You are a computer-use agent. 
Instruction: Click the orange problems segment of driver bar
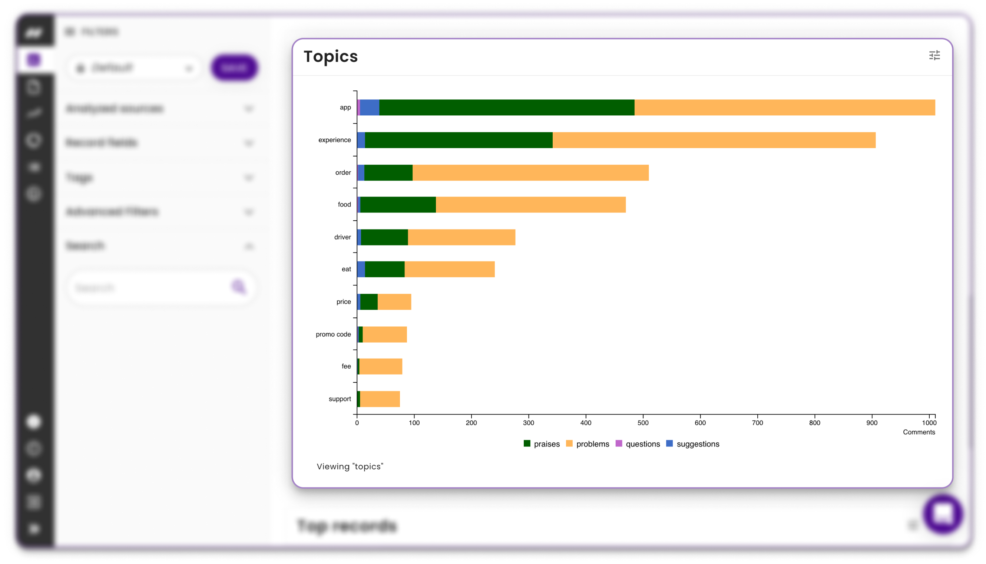[x=461, y=237]
